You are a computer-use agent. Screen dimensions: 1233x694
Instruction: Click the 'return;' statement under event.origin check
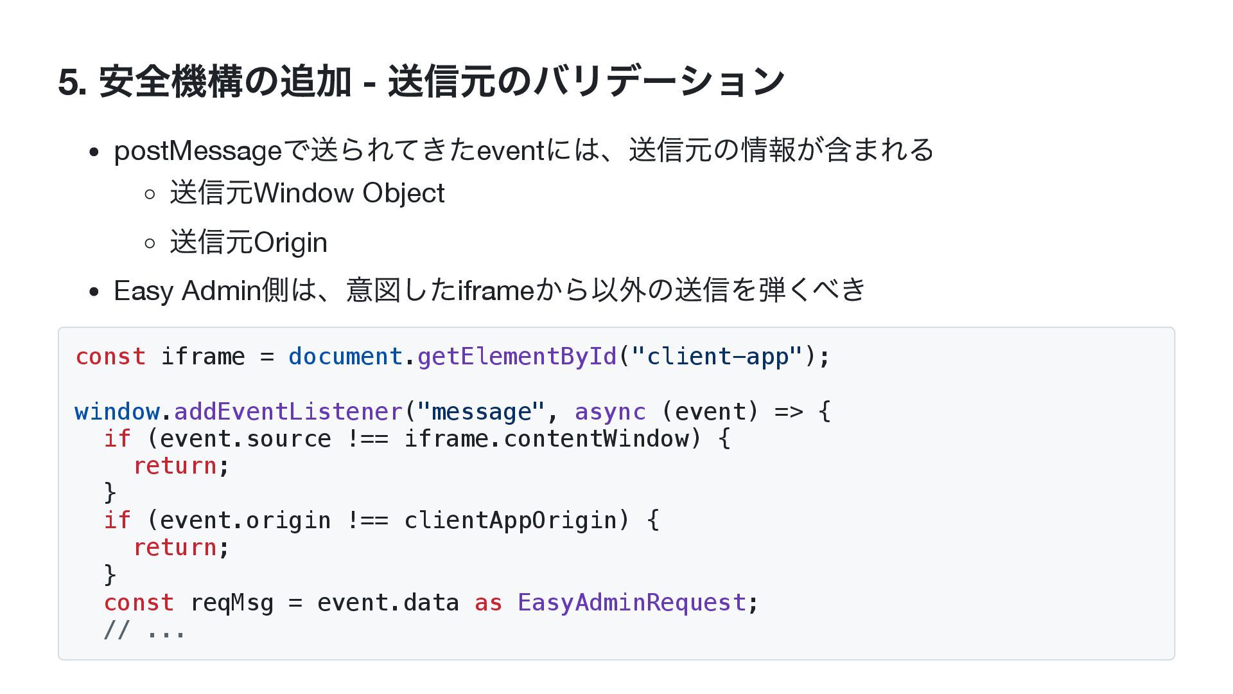181,548
